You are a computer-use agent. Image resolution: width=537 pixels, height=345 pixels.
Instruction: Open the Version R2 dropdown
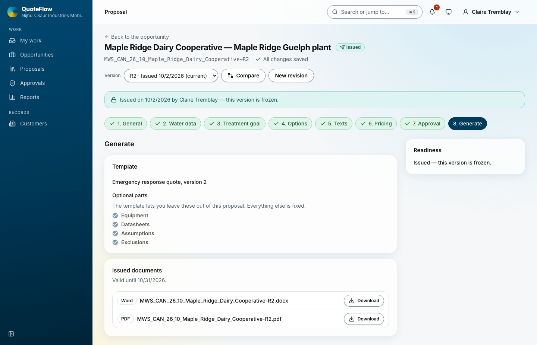(x=171, y=76)
